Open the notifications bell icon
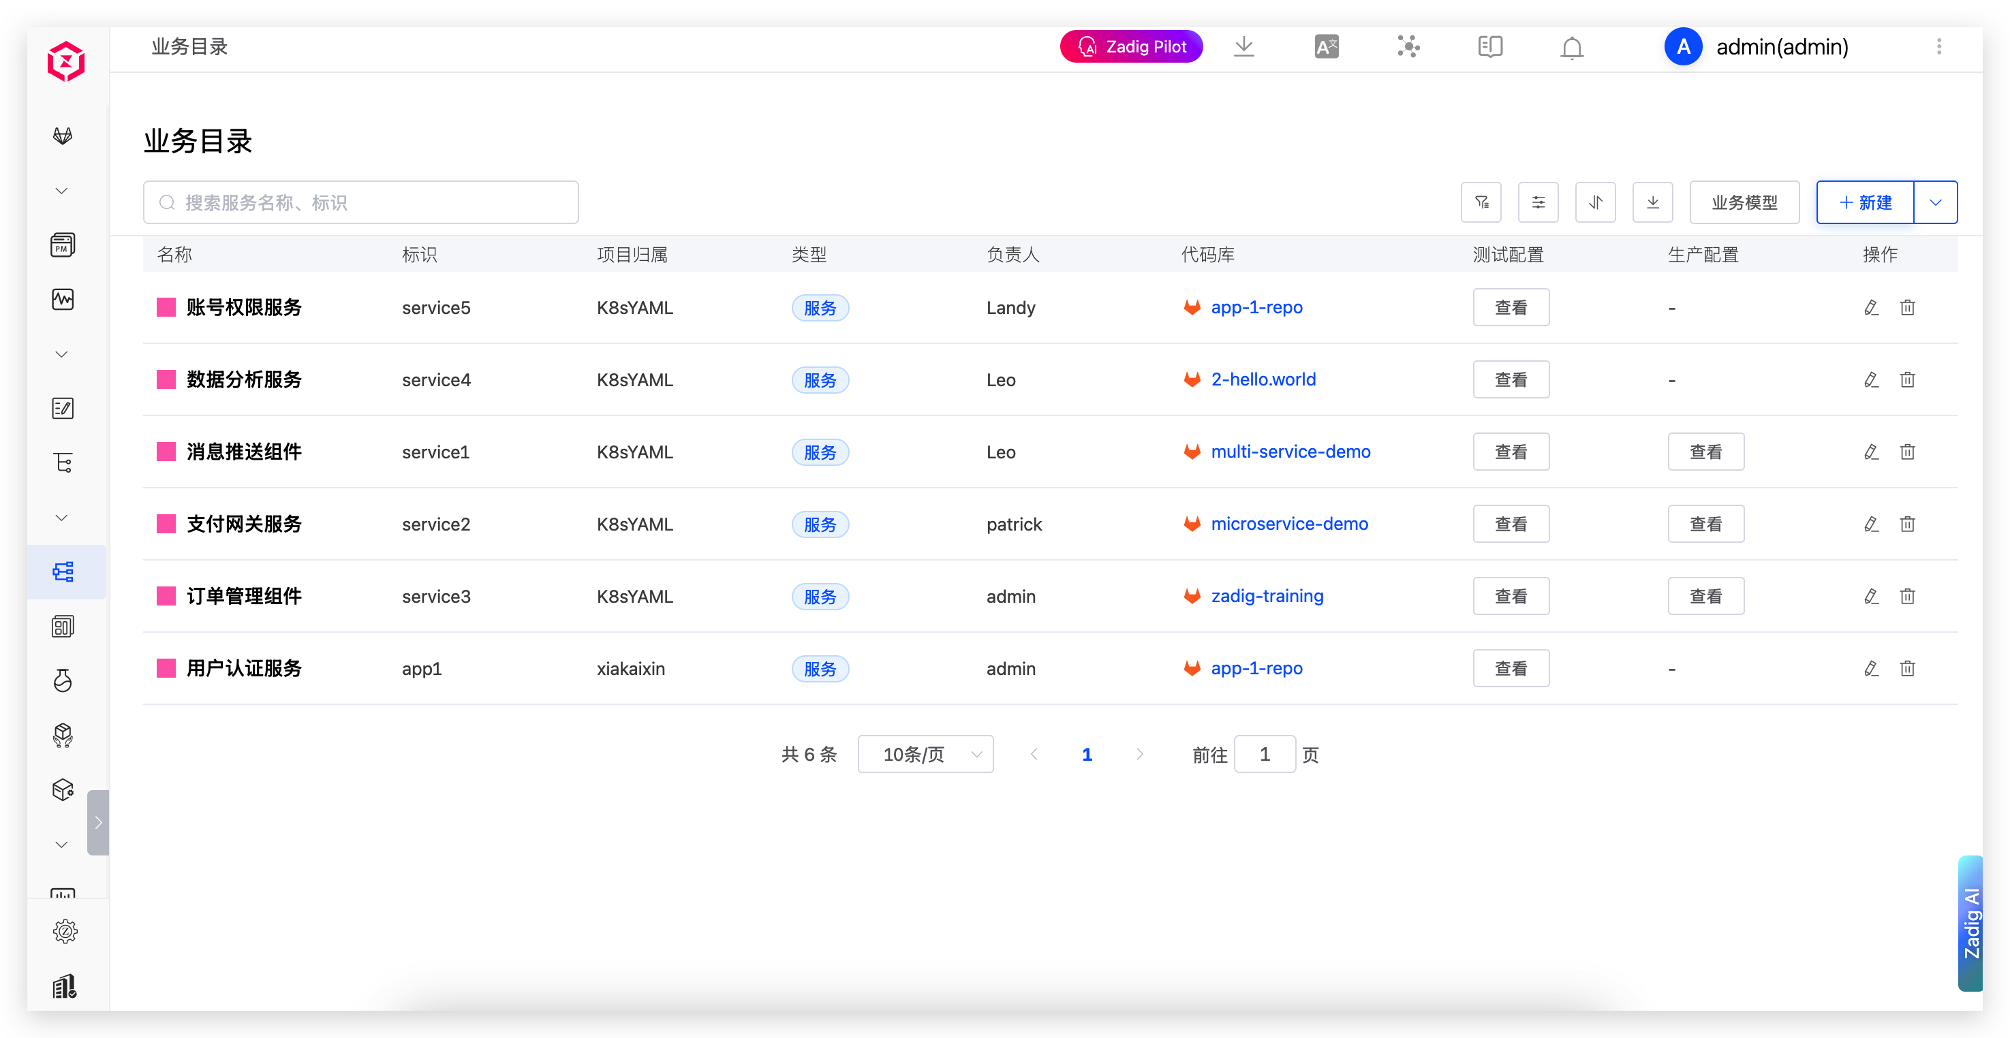Viewport: 2010px width, 1038px height. click(x=1571, y=48)
